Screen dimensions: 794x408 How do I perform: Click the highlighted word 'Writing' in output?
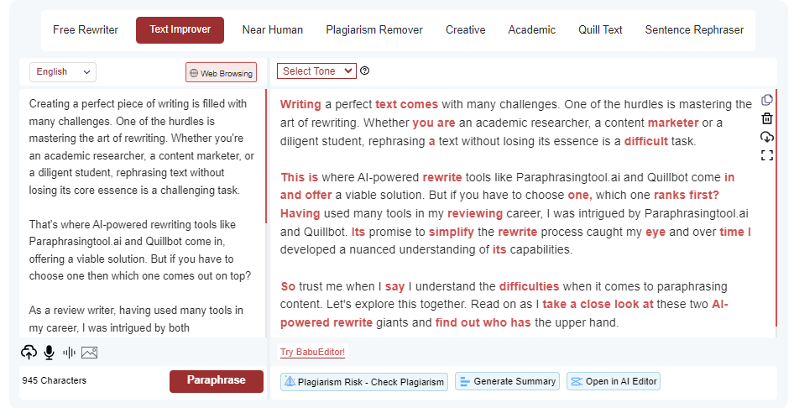(x=300, y=104)
